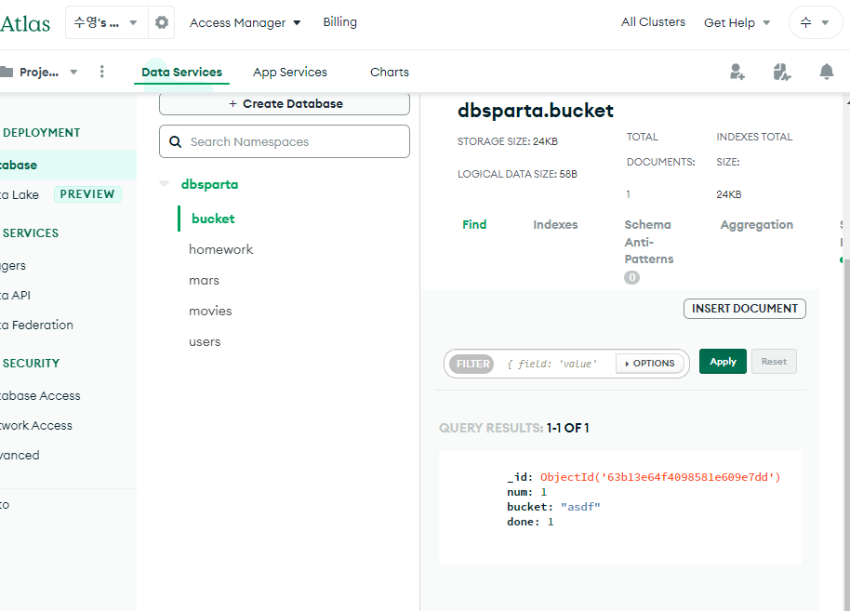Open project options three-dot menu

coord(102,72)
